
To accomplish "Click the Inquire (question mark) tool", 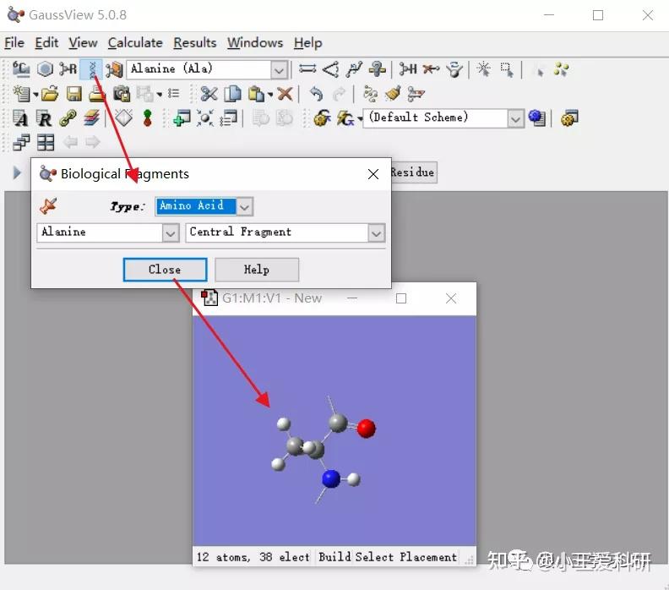I will [378, 68].
